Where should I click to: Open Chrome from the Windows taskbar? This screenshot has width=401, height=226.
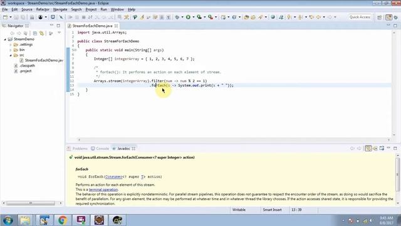click(x=63, y=220)
